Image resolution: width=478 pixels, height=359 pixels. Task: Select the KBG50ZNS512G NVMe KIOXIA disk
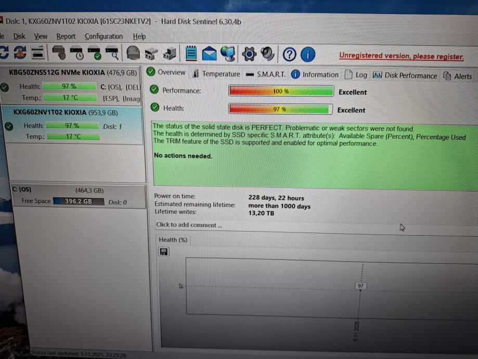tap(71, 85)
